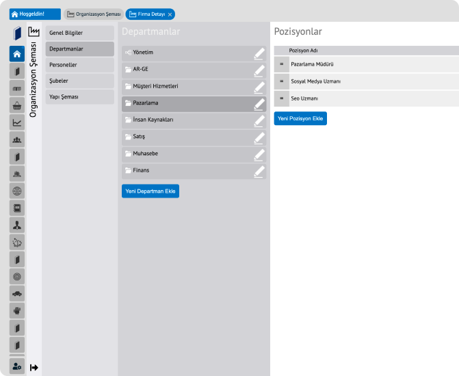459x376 pixels.
Task: Click the Finans row pencil icon
Action: click(x=259, y=172)
